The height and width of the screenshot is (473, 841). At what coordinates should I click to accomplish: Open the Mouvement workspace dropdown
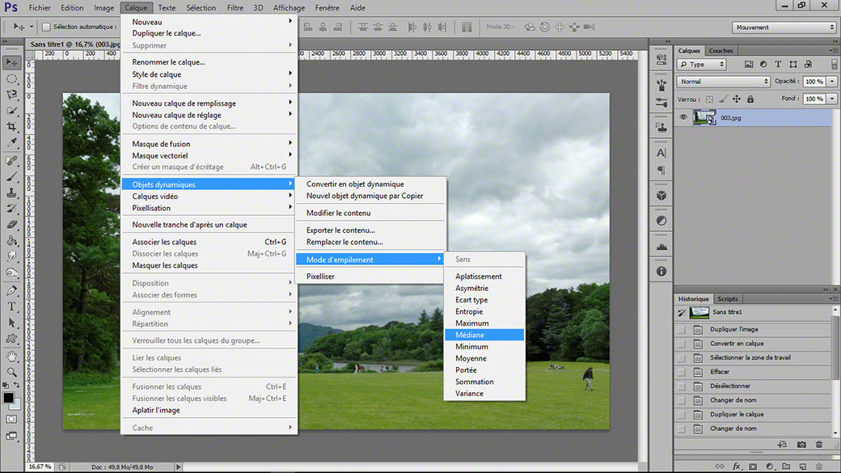(x=784, y=27)
